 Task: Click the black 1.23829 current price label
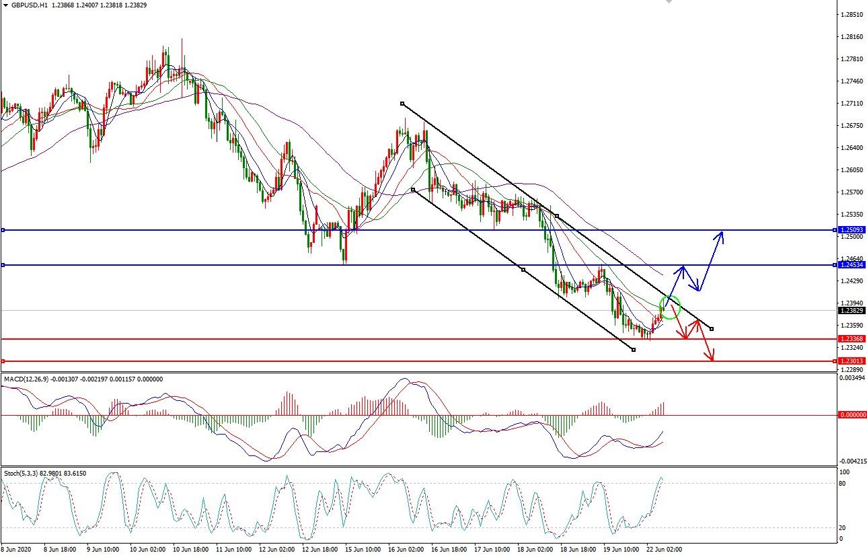tap(852, 311)
